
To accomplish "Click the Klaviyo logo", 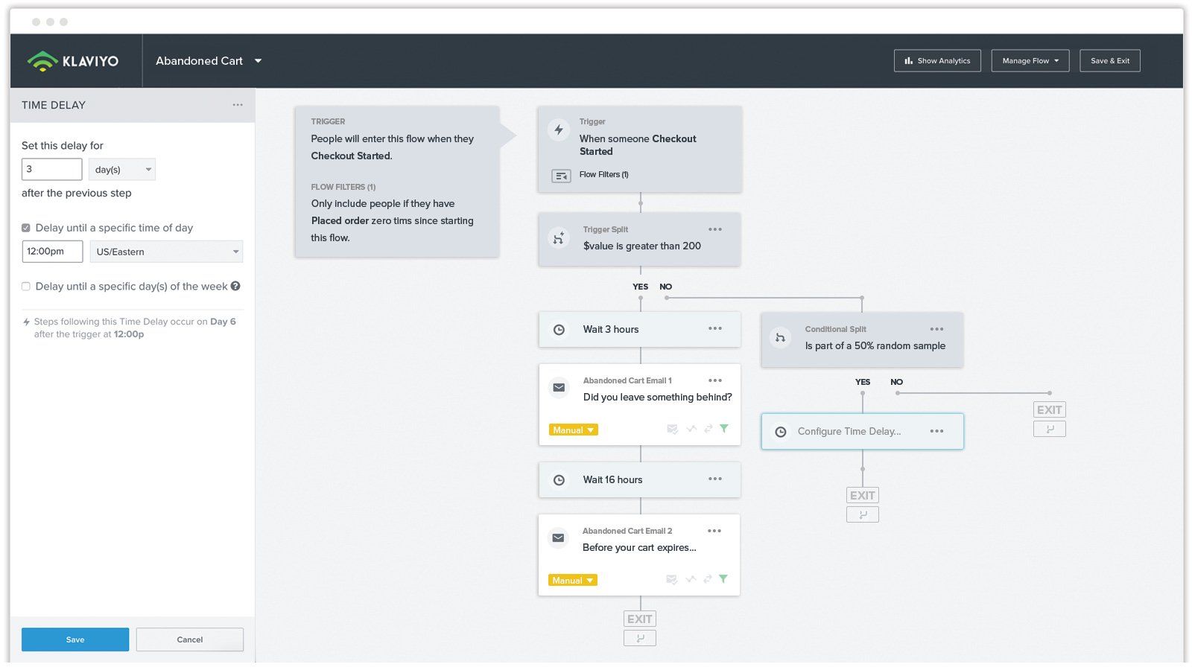I will click(x=73, y=61).
